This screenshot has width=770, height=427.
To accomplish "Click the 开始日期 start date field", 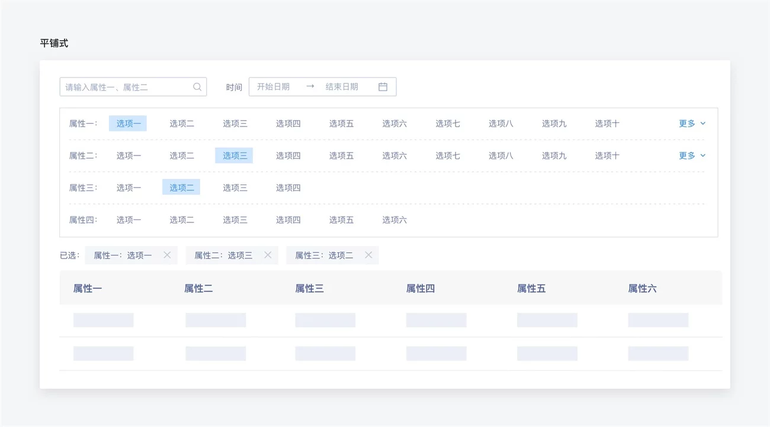I will [274, 87].
